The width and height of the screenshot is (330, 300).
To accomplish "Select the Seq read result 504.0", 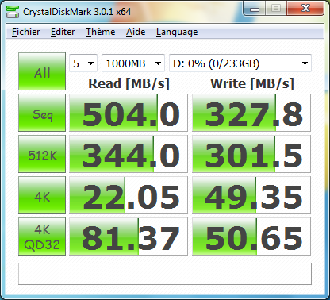I will point(129,113).
